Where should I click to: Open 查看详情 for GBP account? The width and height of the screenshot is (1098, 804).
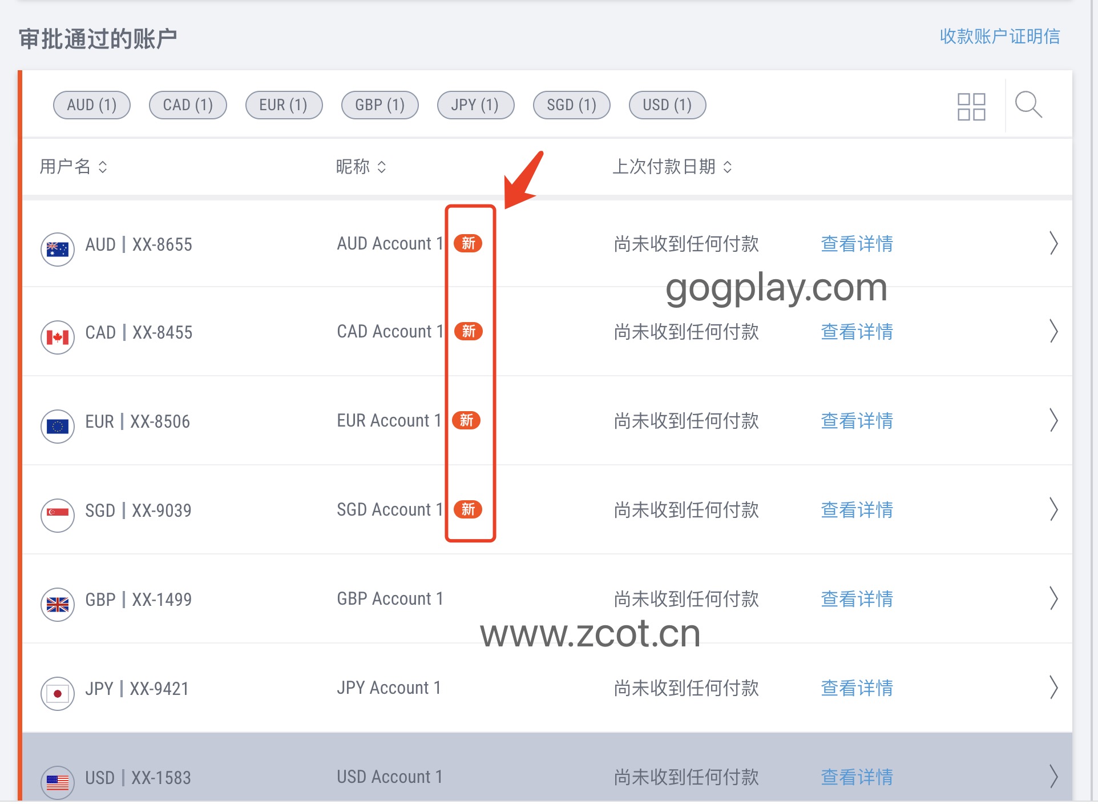click(x=857, y=599)
